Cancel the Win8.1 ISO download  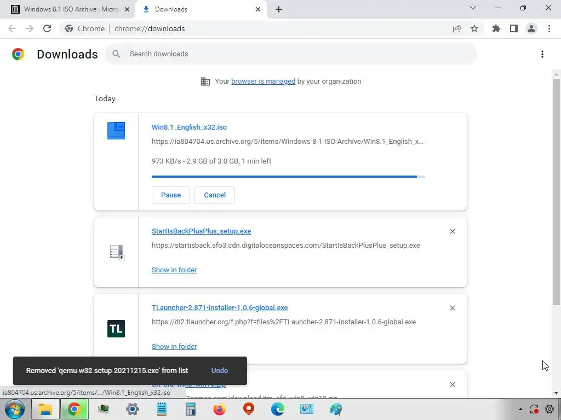(x=215, y=195)
